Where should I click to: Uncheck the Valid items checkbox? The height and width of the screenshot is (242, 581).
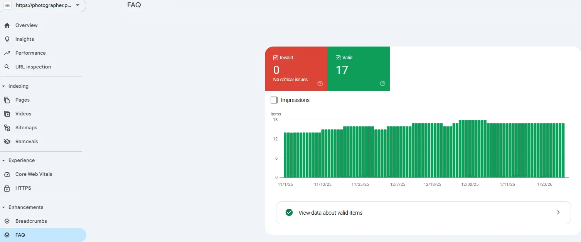(338, 57)
